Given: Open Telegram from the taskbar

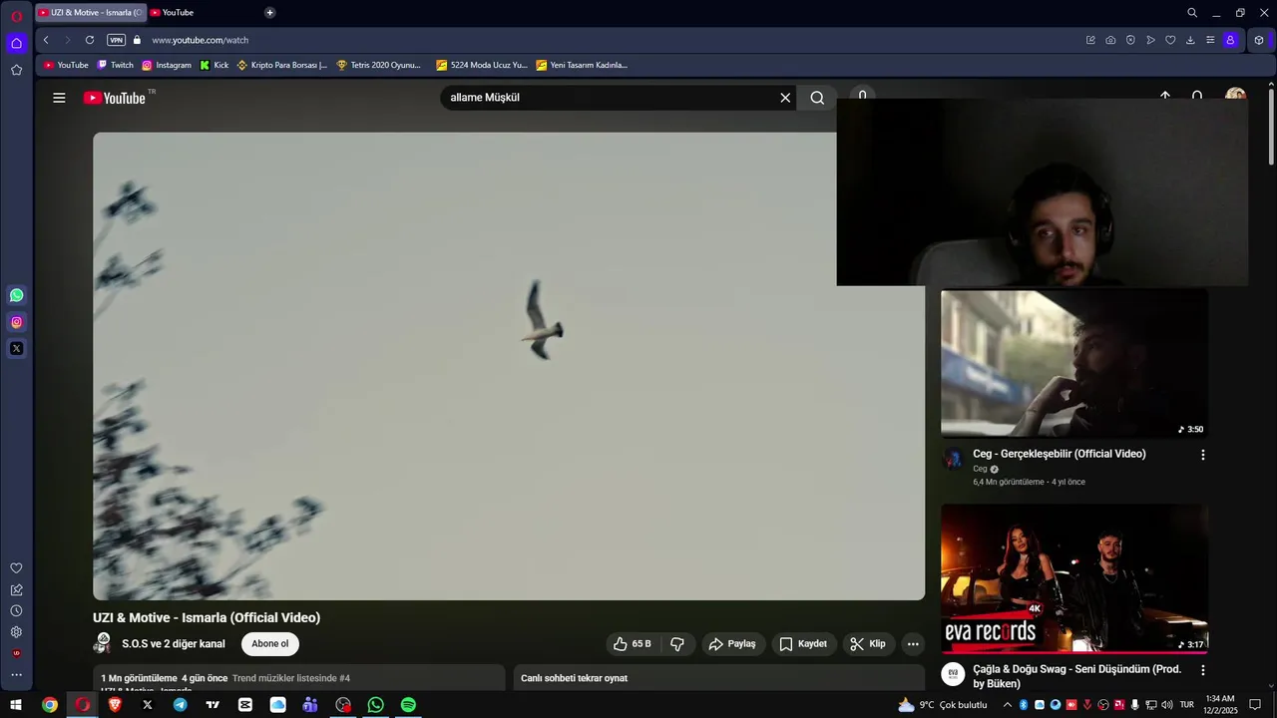Looking at the screenshot, I should 180,704.
